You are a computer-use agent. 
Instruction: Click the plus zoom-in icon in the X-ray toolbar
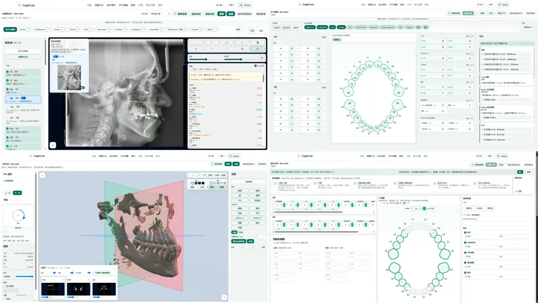pyautogui.click(x=211, y=42)
